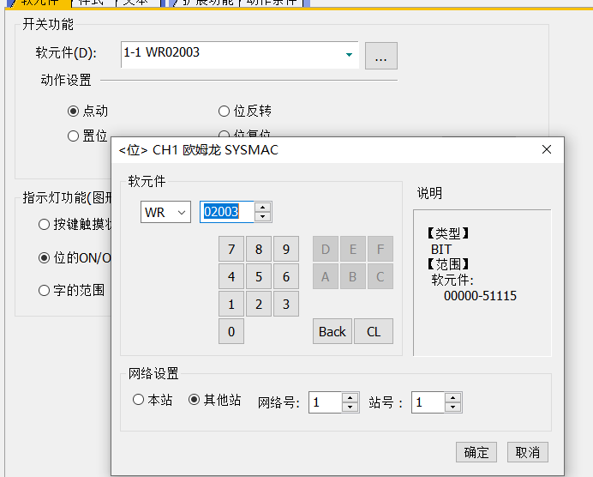This screenshot has width=593, height=477.
Task: Choose 位反转 action setting
Action: [225, 111]
